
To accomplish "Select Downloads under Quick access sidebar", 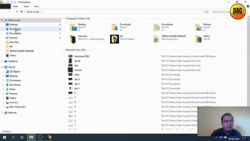I will tap(15, 29).
